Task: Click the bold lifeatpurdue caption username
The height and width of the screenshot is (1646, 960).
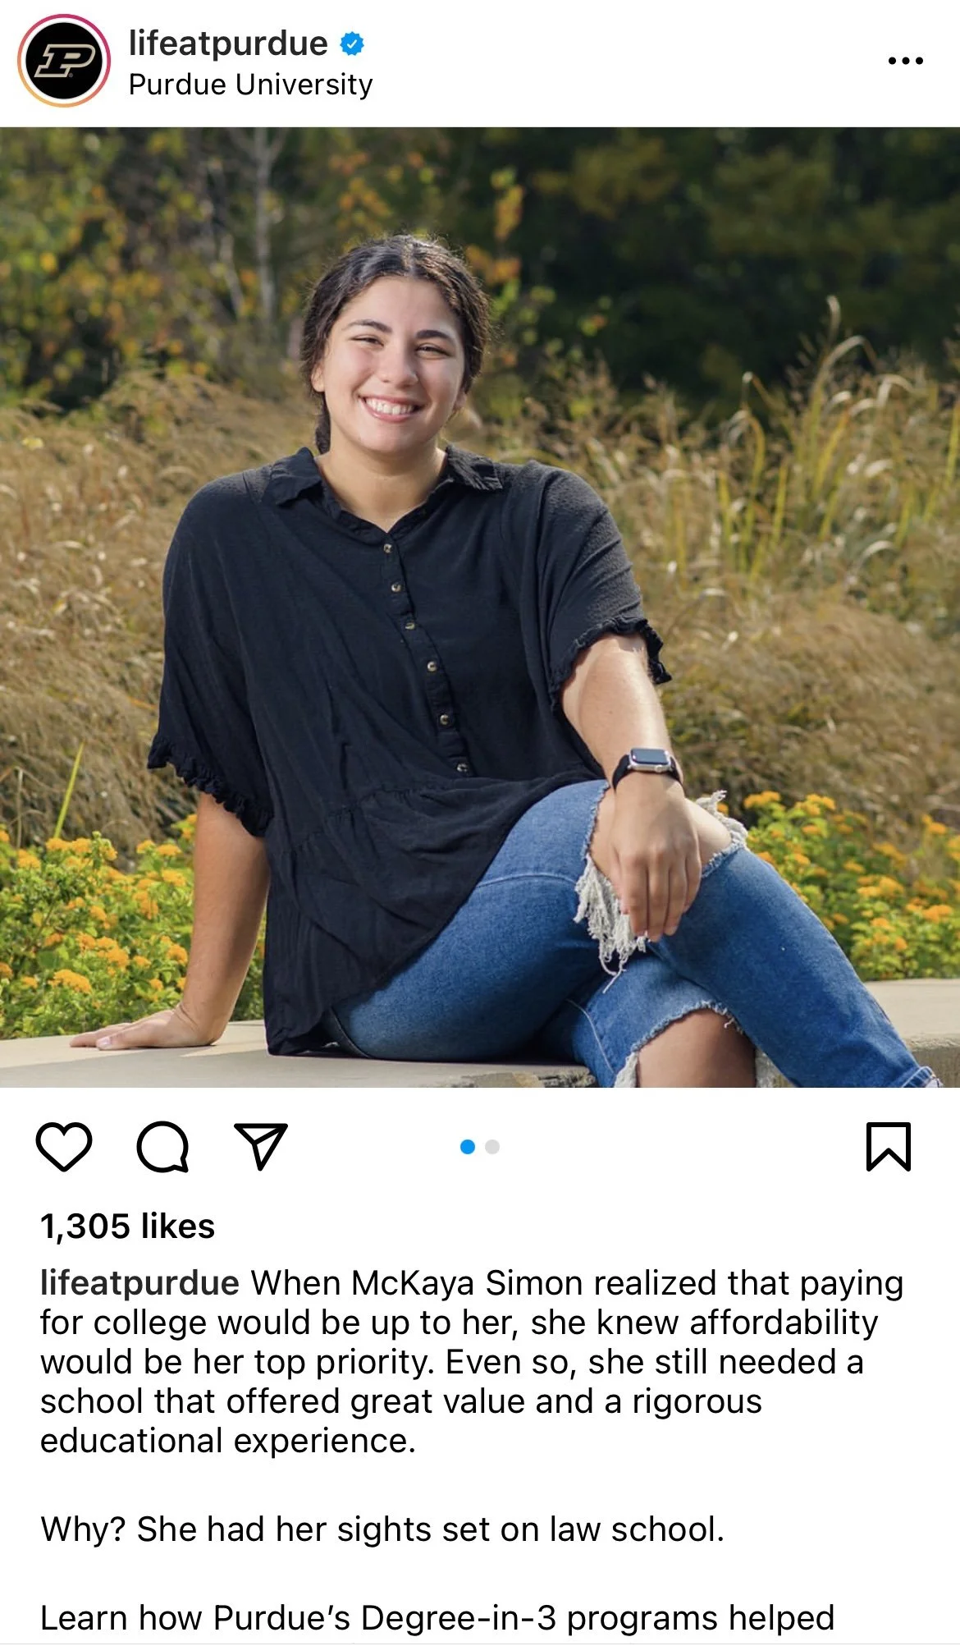Action: (x=139, y=1283)
